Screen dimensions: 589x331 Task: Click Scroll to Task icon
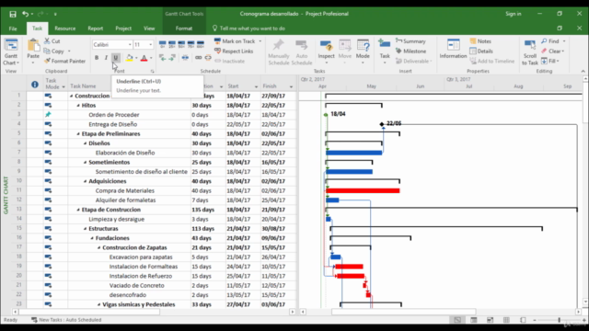click(530, 45)
